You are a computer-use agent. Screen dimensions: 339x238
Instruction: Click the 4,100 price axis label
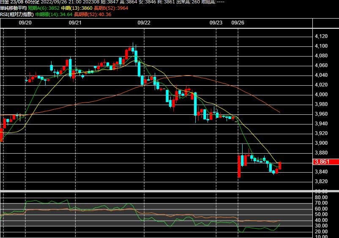pyautogui.click(x=321, y=46)
